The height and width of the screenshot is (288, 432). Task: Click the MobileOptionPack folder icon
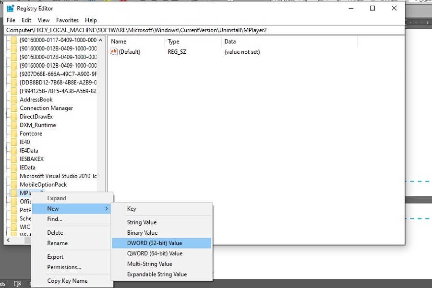[x=14, y=184]
